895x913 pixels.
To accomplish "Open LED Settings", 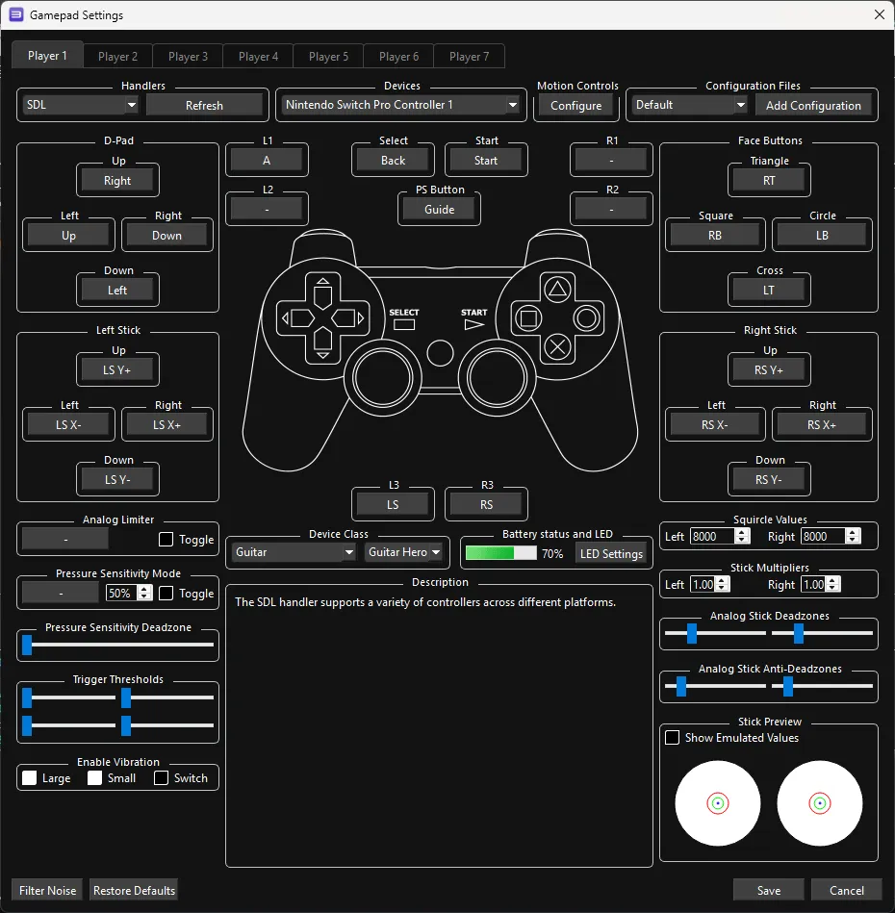I will [611, 554].
